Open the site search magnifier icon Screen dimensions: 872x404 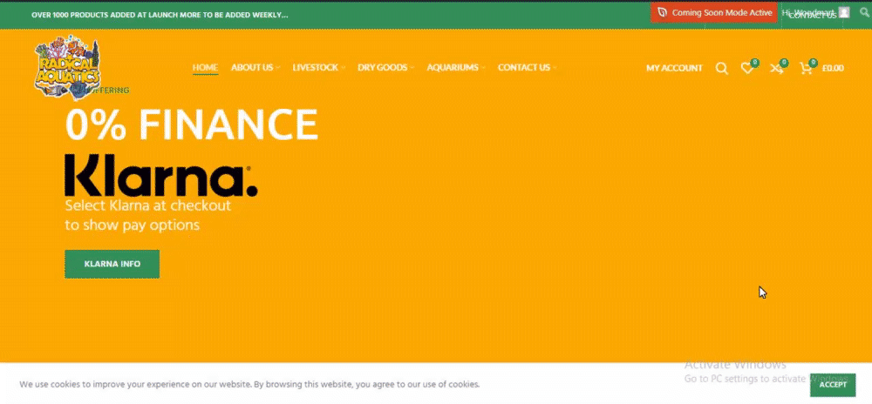click(x=721, y=68)
